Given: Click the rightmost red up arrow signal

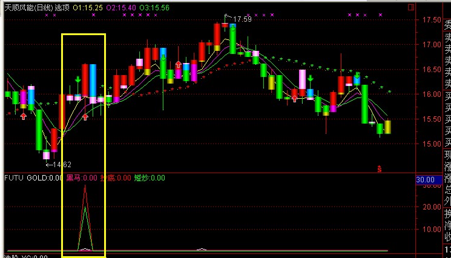Looking at the screenshot, I should tap(294, 98).
